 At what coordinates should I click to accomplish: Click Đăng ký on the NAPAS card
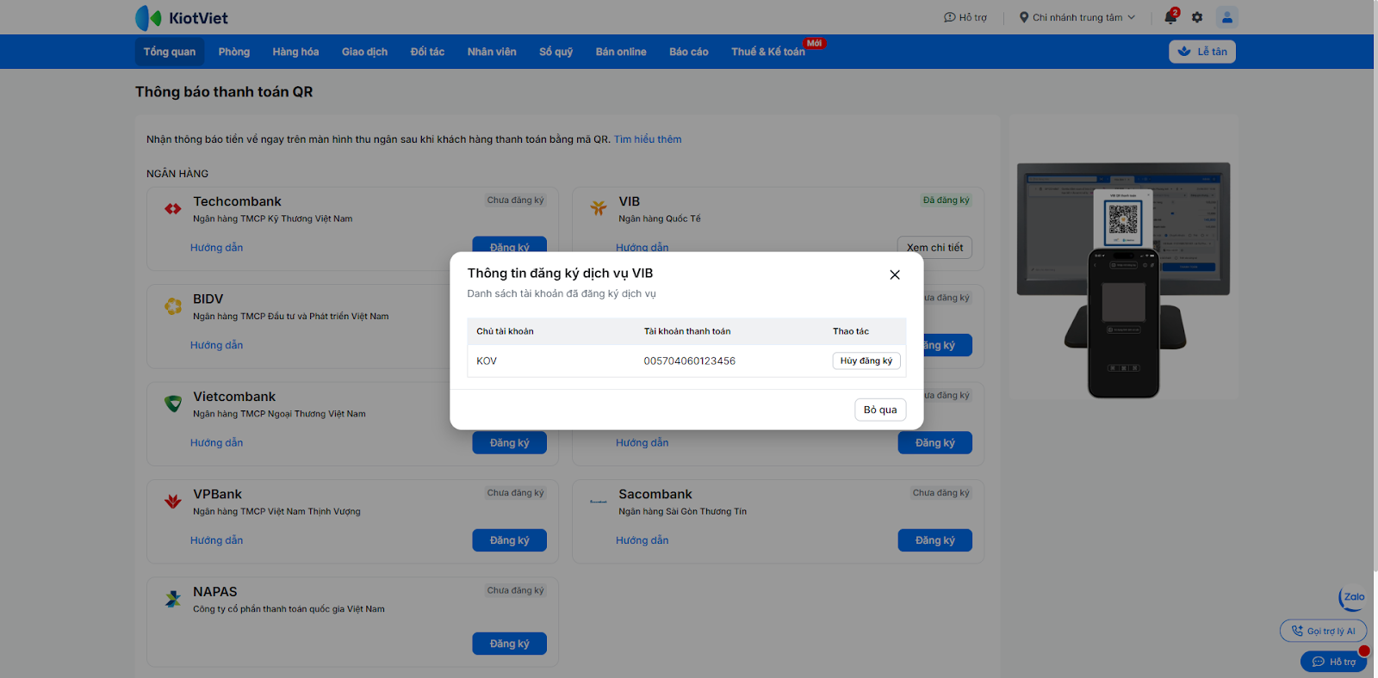510,644
